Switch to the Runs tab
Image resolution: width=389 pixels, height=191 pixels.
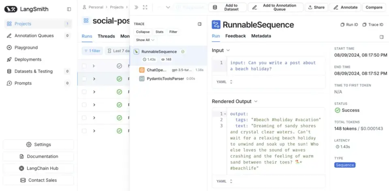87,36
